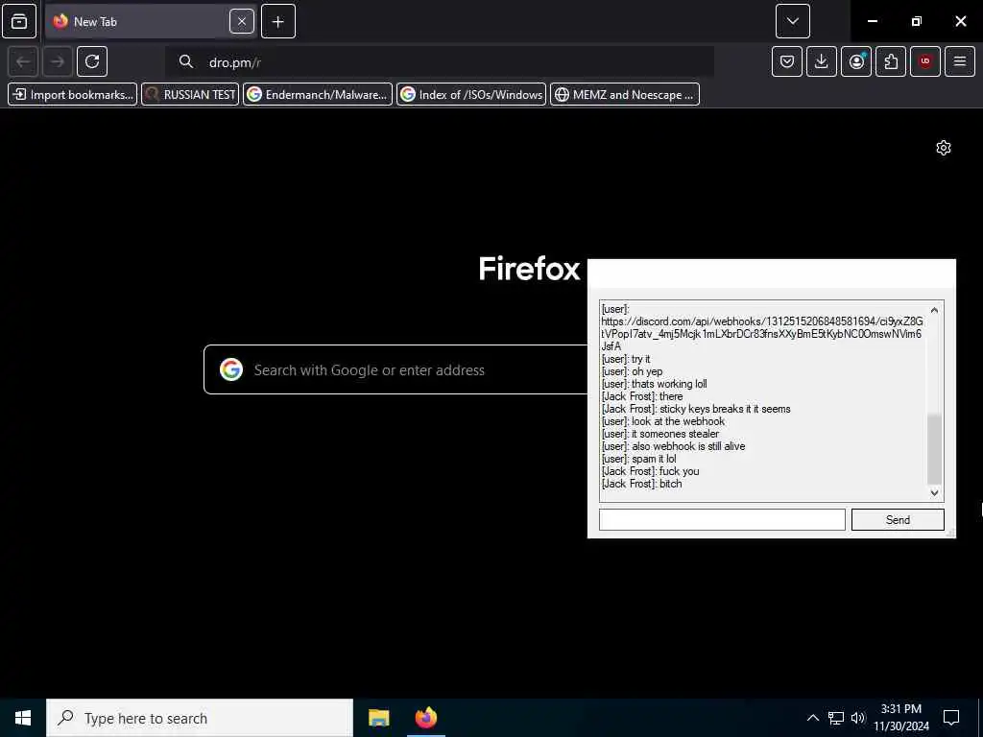Open File Explorer from taskbar

pos(378,718)
